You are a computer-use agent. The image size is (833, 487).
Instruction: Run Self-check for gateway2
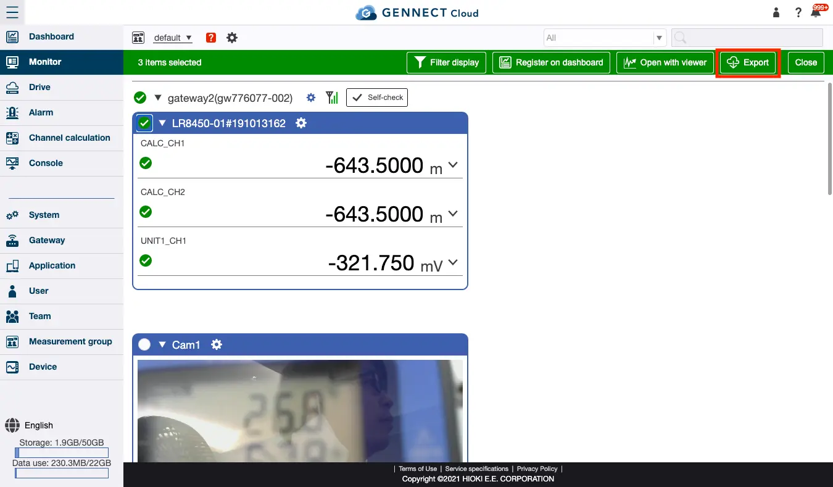pos(376,97)
